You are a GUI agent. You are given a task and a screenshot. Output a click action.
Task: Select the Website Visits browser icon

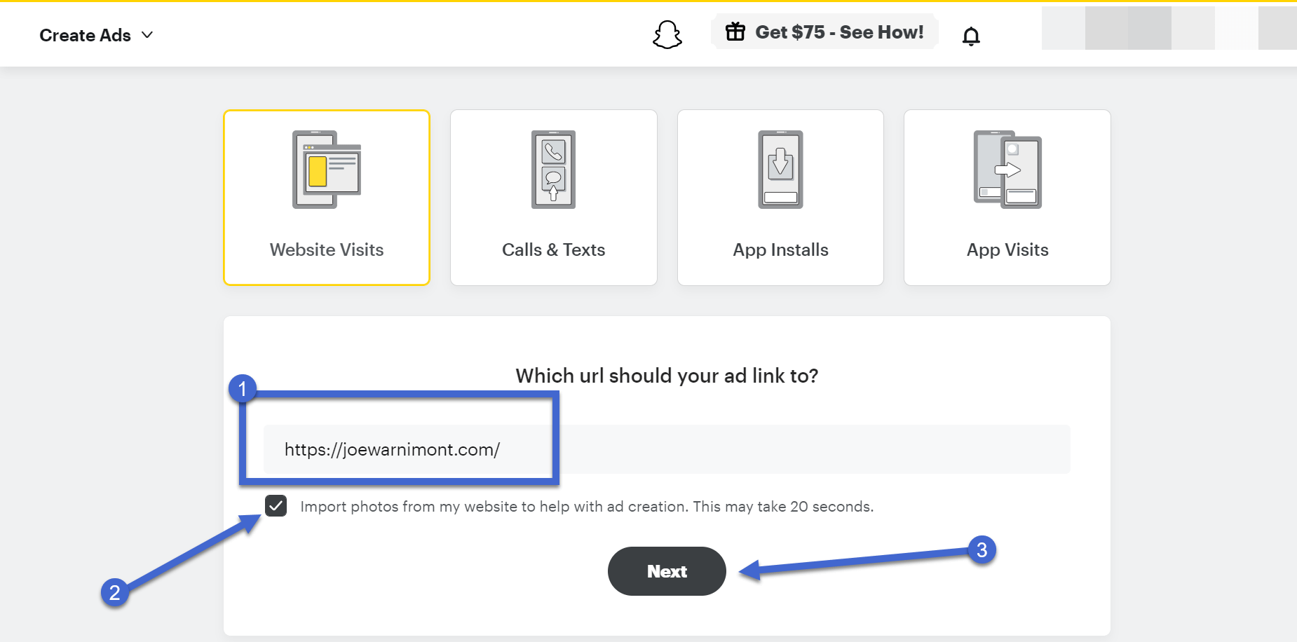(x=327, y=170)
